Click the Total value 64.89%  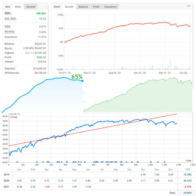187,193
